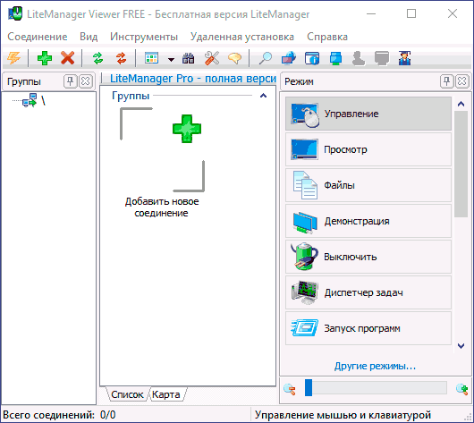
Task: Click the Другие режимы... link
Action: 375,366
